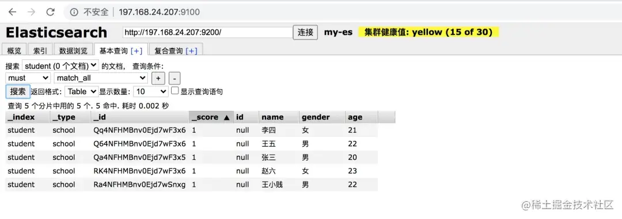The image size is (622, 219).
Task: Open the Table return format dropdown
Action: click(x=81, y=91)
